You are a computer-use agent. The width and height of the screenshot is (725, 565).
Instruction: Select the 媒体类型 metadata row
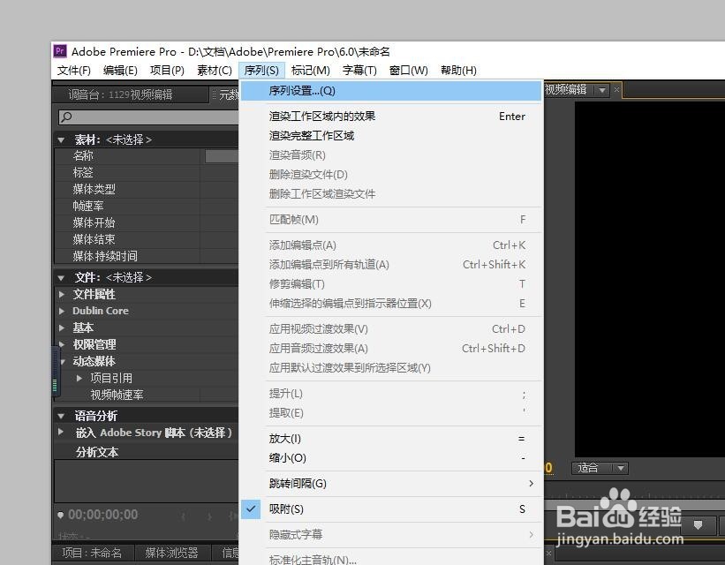[x=147, y=189]
